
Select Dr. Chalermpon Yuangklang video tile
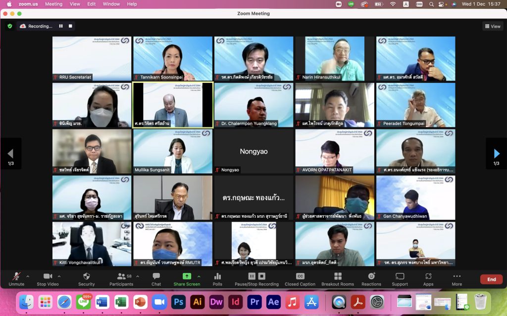254,105
